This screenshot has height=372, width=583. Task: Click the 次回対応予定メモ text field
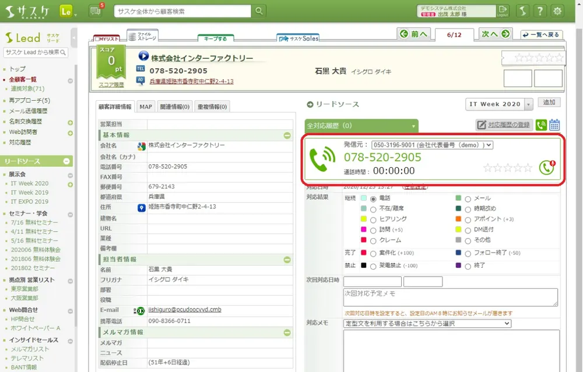pos(450,297)
